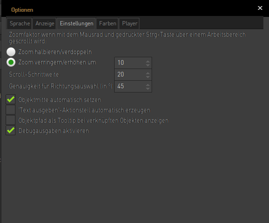Enable Objektpfad als Tooltip checkbox
Viewport: 269px width, 223px height.
pos(11,120)
